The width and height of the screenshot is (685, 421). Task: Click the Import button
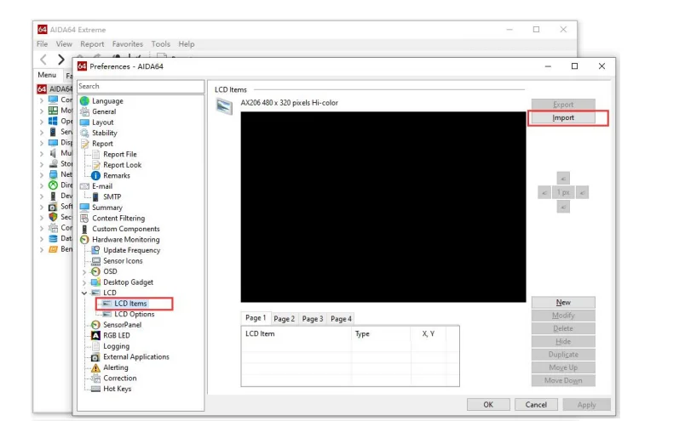[x=563, y=117]
